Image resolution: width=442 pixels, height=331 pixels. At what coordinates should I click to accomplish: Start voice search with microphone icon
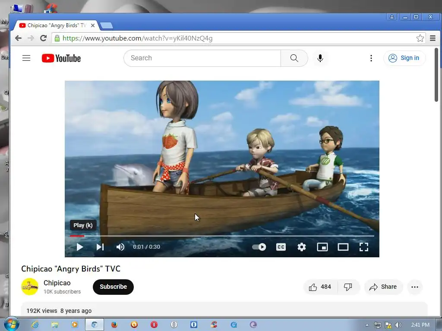(320, 58)
